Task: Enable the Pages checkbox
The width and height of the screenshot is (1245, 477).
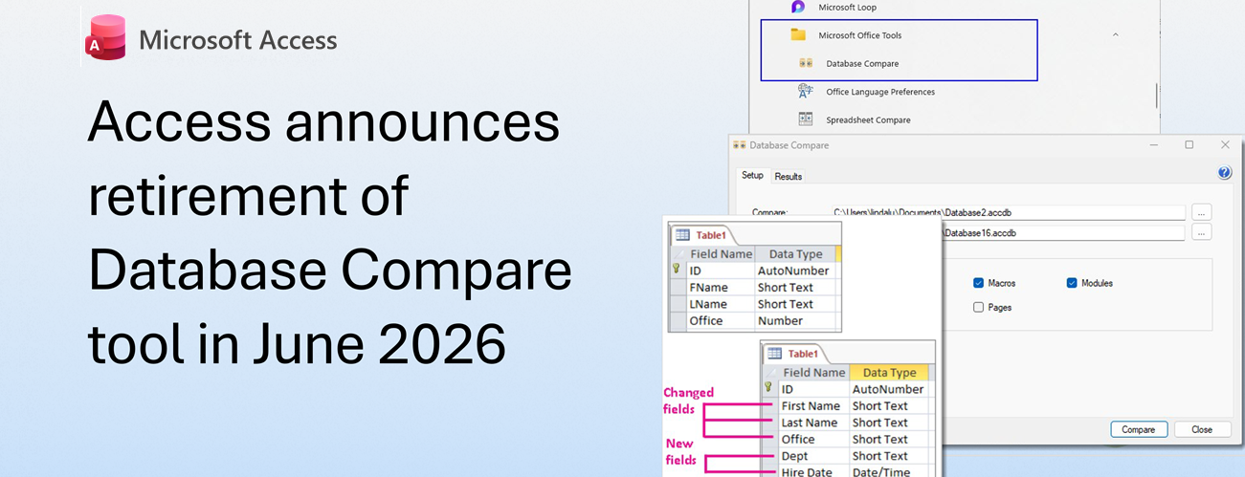Action: pyautogui.click(x=978, y=308)
